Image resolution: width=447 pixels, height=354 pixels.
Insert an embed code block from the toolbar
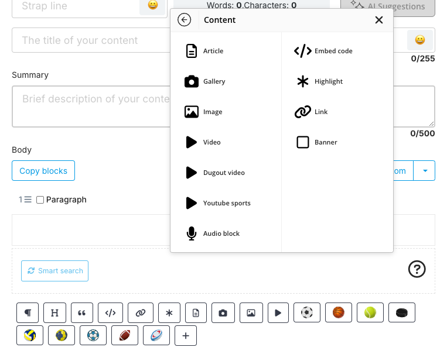[110, 312]
